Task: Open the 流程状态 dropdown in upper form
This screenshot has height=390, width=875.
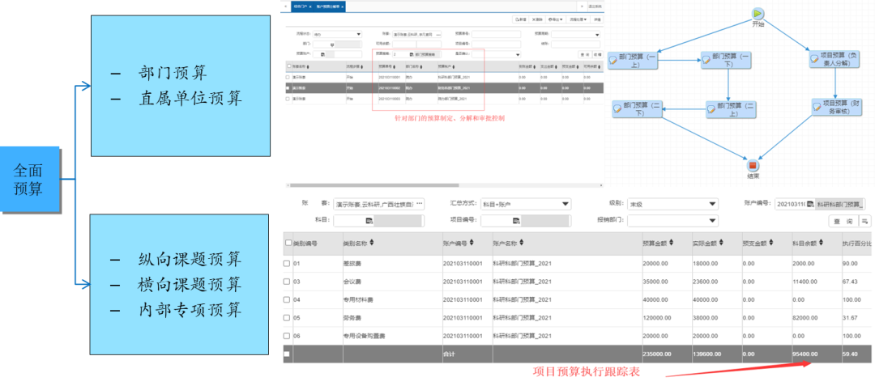Action: (337, 34)
